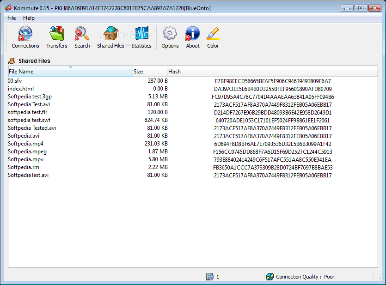Click the 824.74 KB size cell
The width and height of the screenshot is (386, 285).
156,120
